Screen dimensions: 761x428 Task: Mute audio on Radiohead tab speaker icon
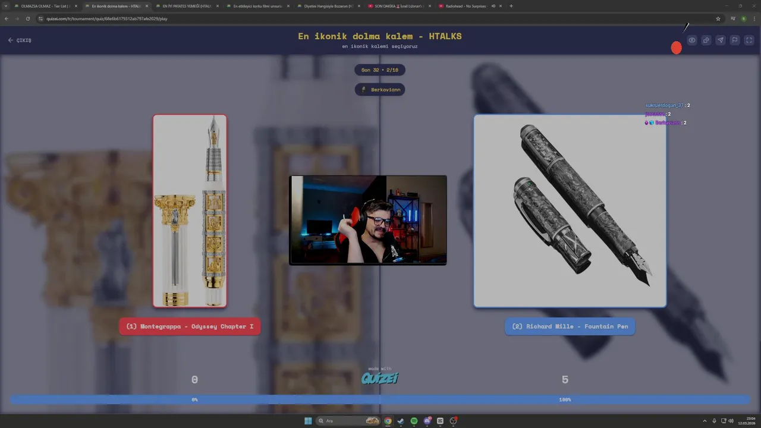493,6
